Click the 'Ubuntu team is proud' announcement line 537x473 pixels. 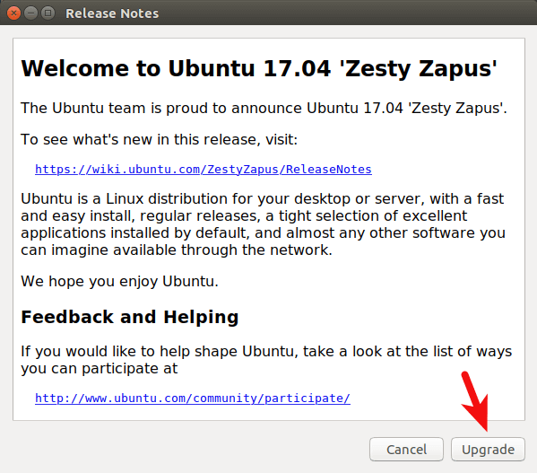click(x=264, y=109)
